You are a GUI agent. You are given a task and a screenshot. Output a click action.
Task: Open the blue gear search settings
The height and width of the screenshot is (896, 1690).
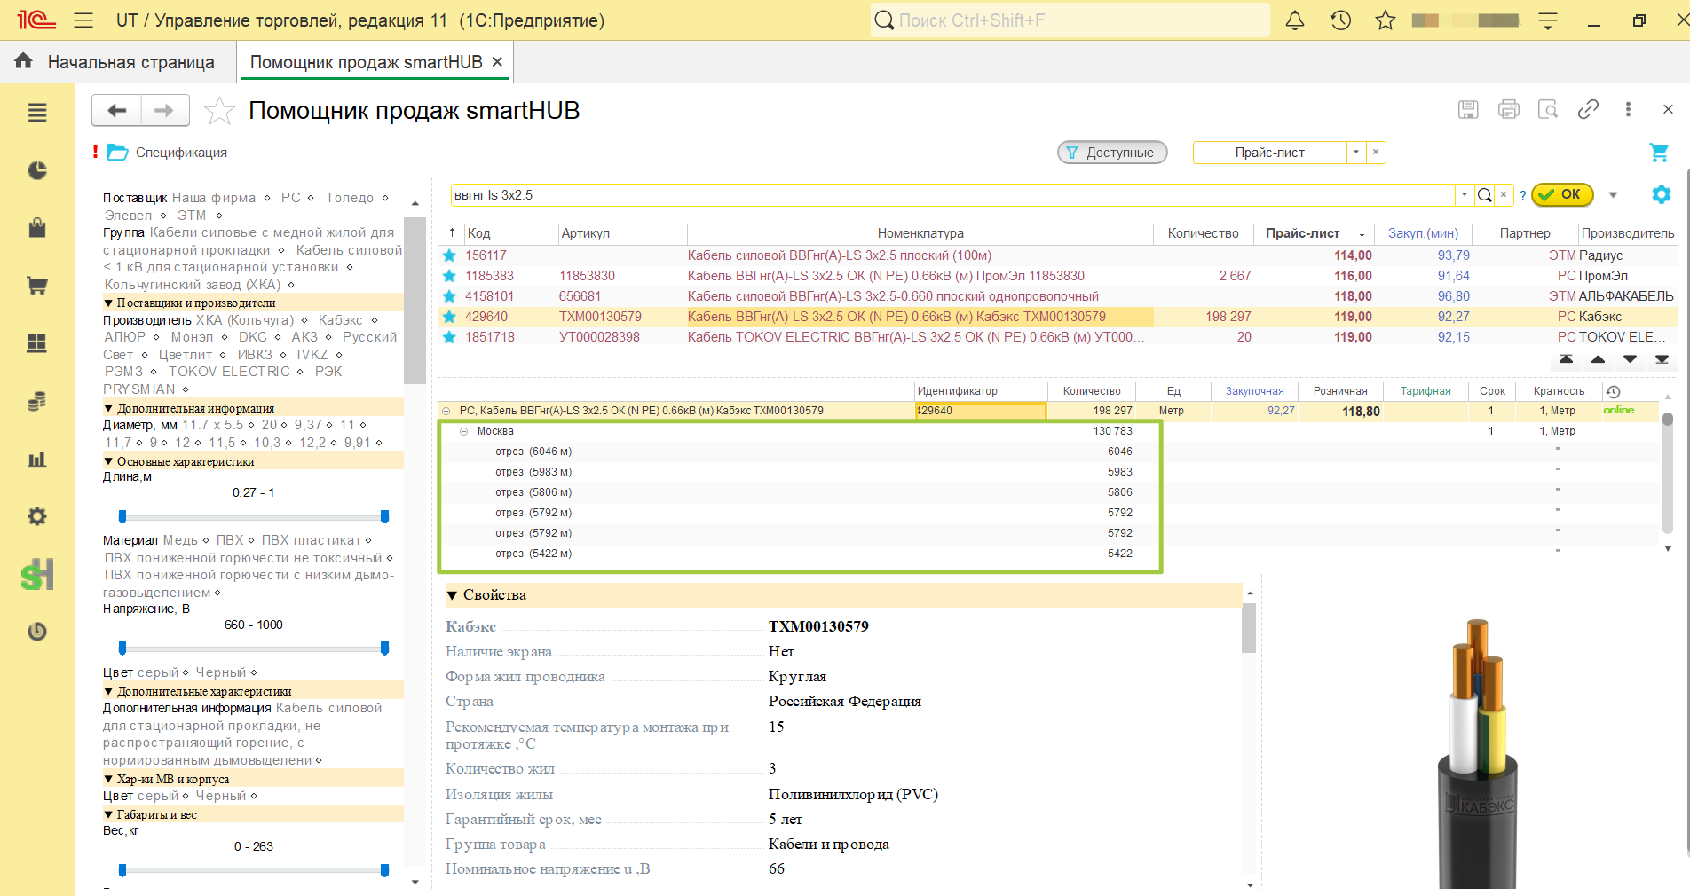1661,194
